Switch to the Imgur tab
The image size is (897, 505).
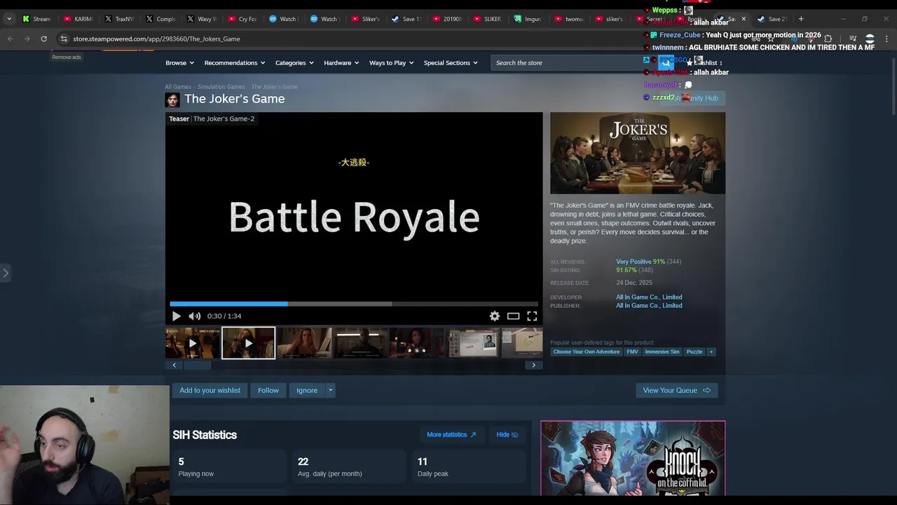click(x=528, y=19)
